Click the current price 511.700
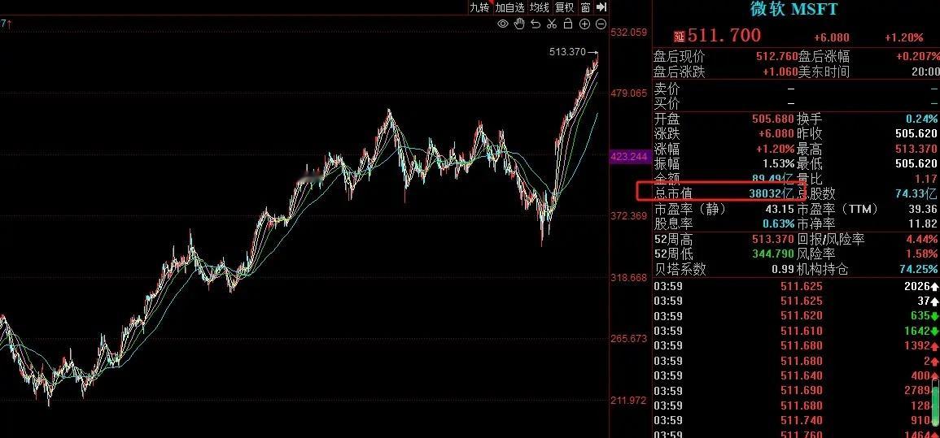The image size is (940, 438). pyautogui.click(x=724, y=36)
